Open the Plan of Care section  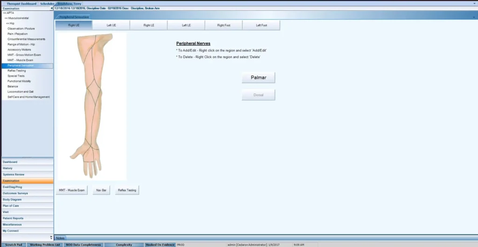tap(28, 206)
